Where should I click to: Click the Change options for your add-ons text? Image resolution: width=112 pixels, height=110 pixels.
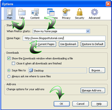26,89
